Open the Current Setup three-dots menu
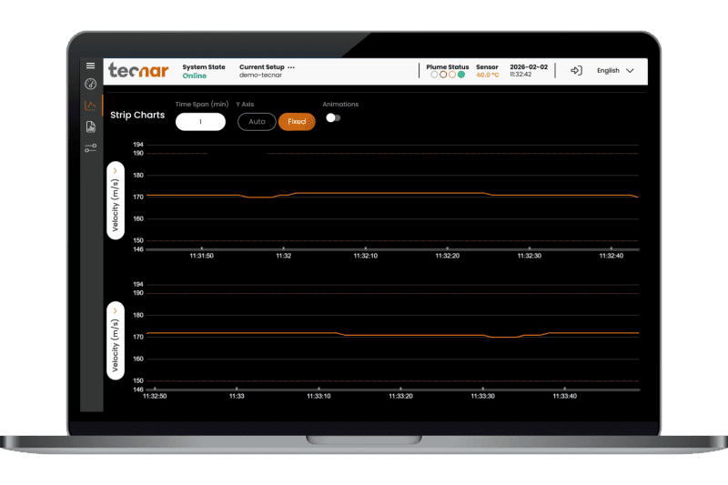 (291, 67)
